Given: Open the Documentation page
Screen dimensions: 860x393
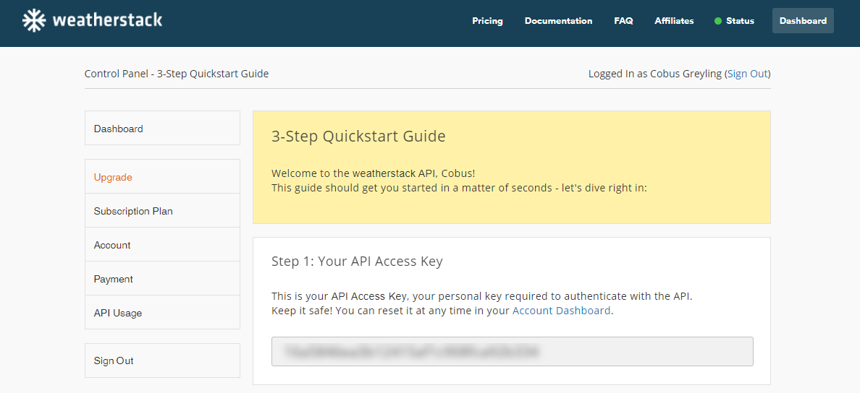Looking at the screenshot, I should (558, 21).
